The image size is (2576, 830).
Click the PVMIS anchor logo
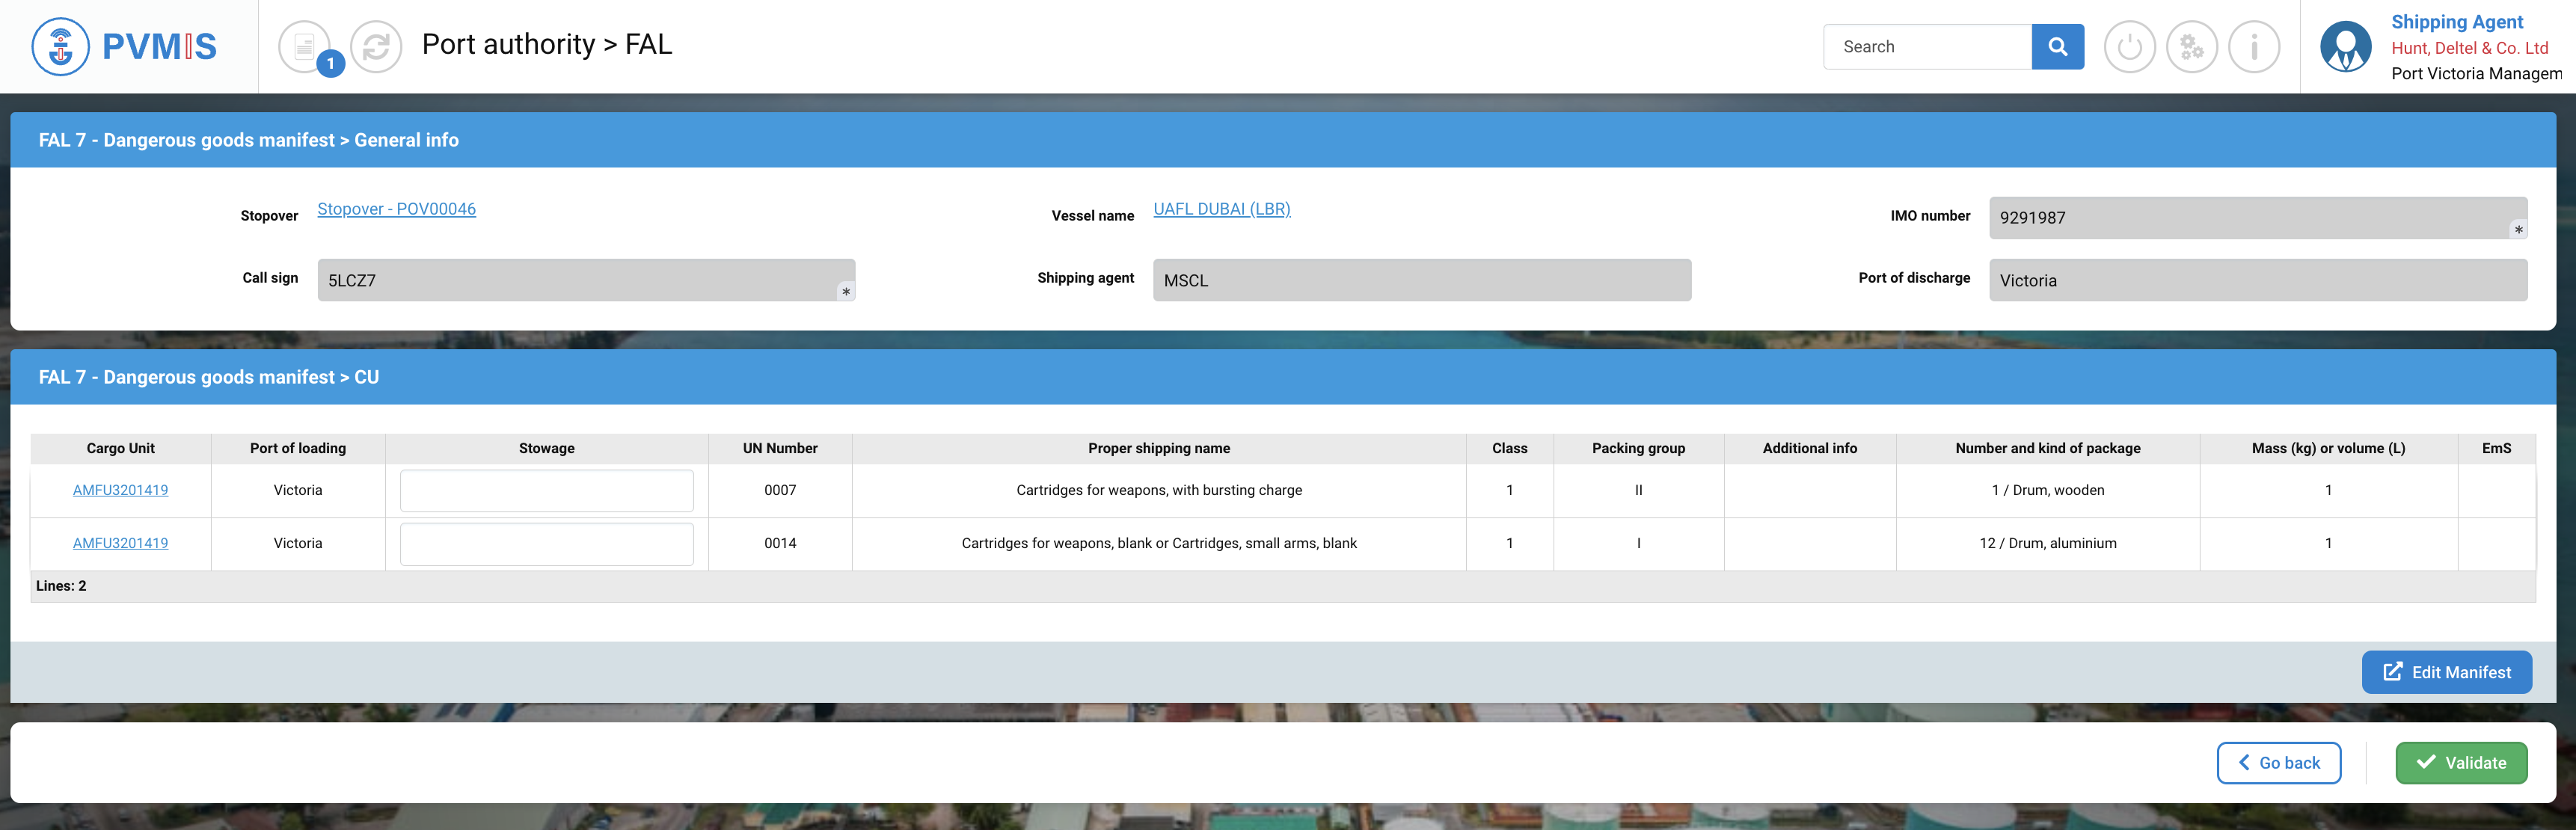(61, 47)
